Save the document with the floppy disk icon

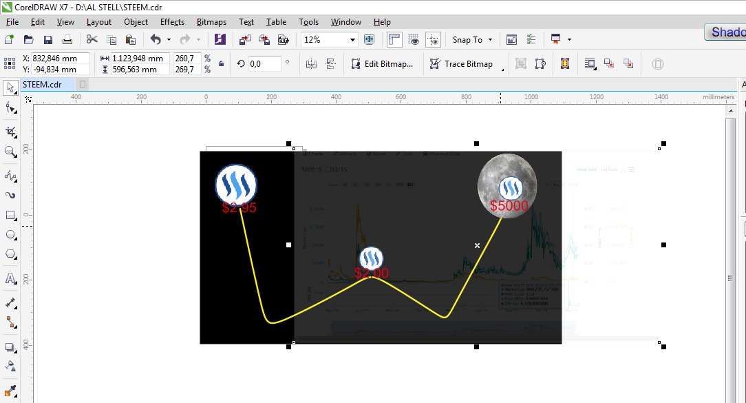[x=48, y=39]
